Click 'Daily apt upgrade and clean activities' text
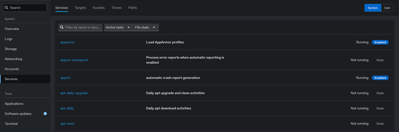399x132 pixels. click(x=175, y=93)
